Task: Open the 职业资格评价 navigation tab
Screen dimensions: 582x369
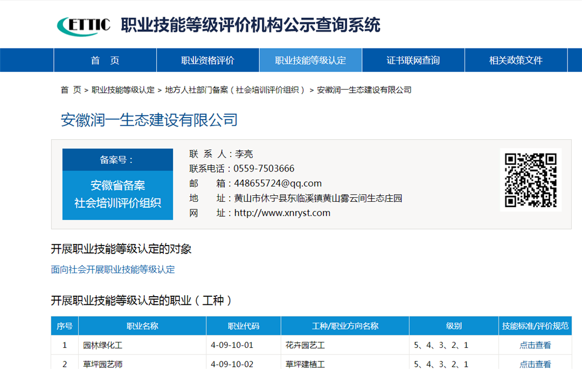Action: pyautogui.click(x=208, y=60)
